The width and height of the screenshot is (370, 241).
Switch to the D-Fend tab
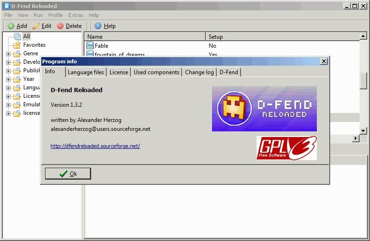[x=229, y=72]
